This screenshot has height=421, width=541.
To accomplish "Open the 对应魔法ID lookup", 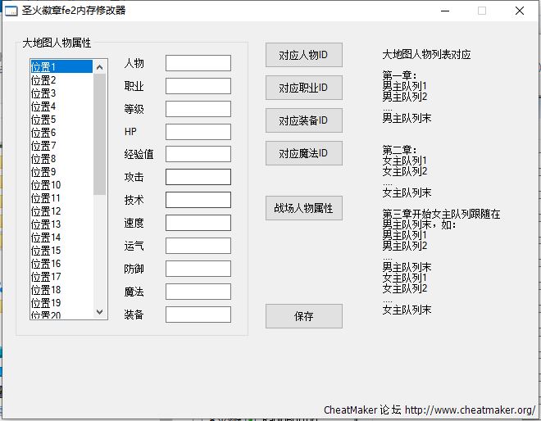I will [303, 153].
